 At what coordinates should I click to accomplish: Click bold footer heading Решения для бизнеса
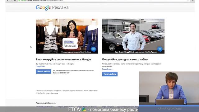[46, 103]
